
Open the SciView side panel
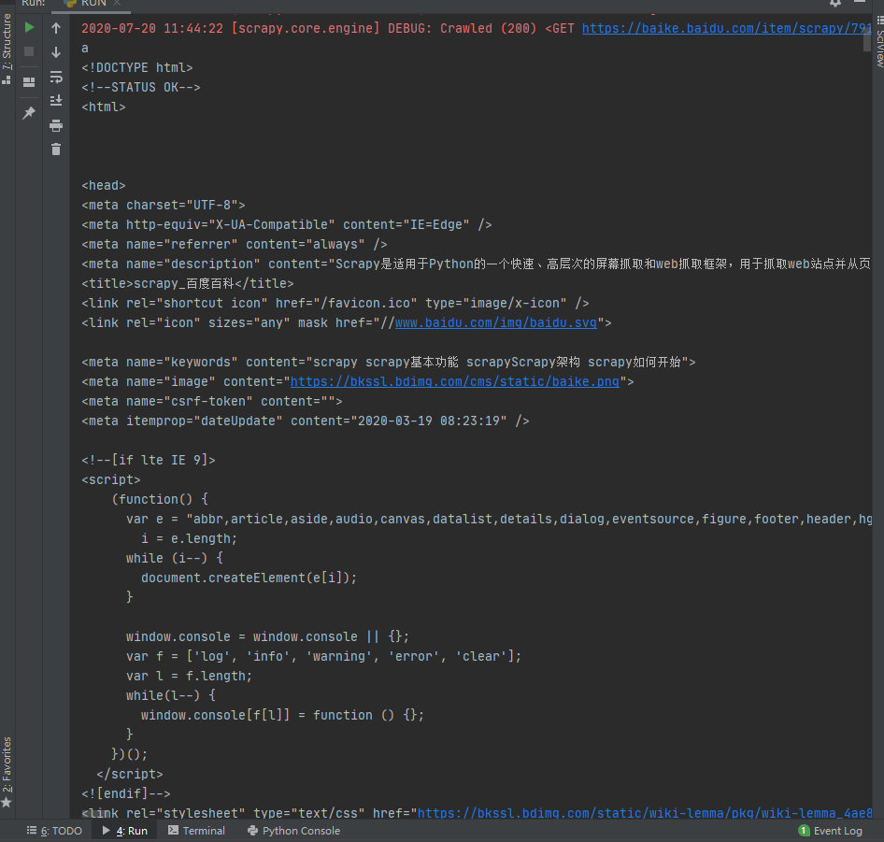click(878, 40)
